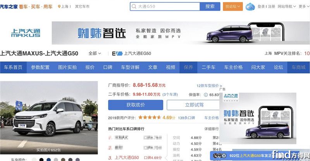Select the white body color swatch

[34, 159]
